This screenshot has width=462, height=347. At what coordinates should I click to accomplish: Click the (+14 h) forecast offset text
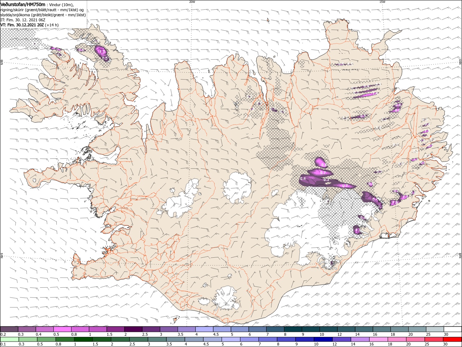(x=52, y=25)
